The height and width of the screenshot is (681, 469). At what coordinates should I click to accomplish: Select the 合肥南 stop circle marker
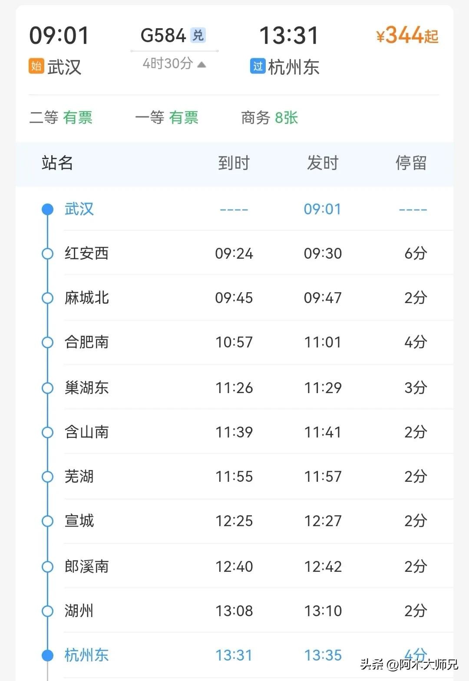coord(47,343)
